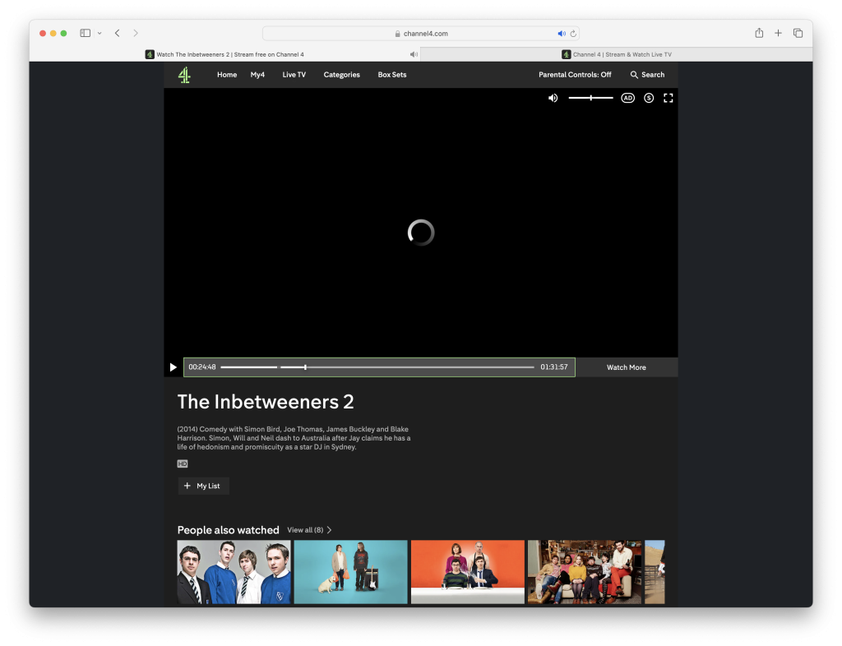The height and width of the screenshot is (646, 842).
Task: Click the lock icon in address bar
Action: (397, 33)
